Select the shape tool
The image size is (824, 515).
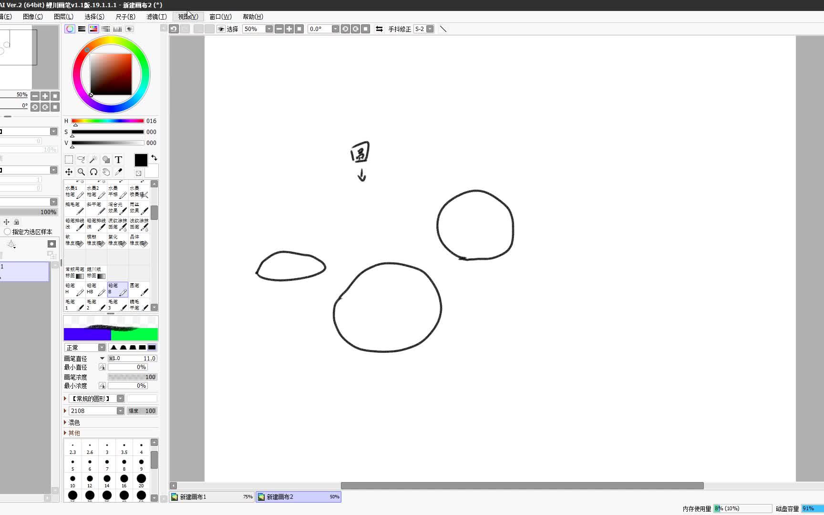[106, 160]
